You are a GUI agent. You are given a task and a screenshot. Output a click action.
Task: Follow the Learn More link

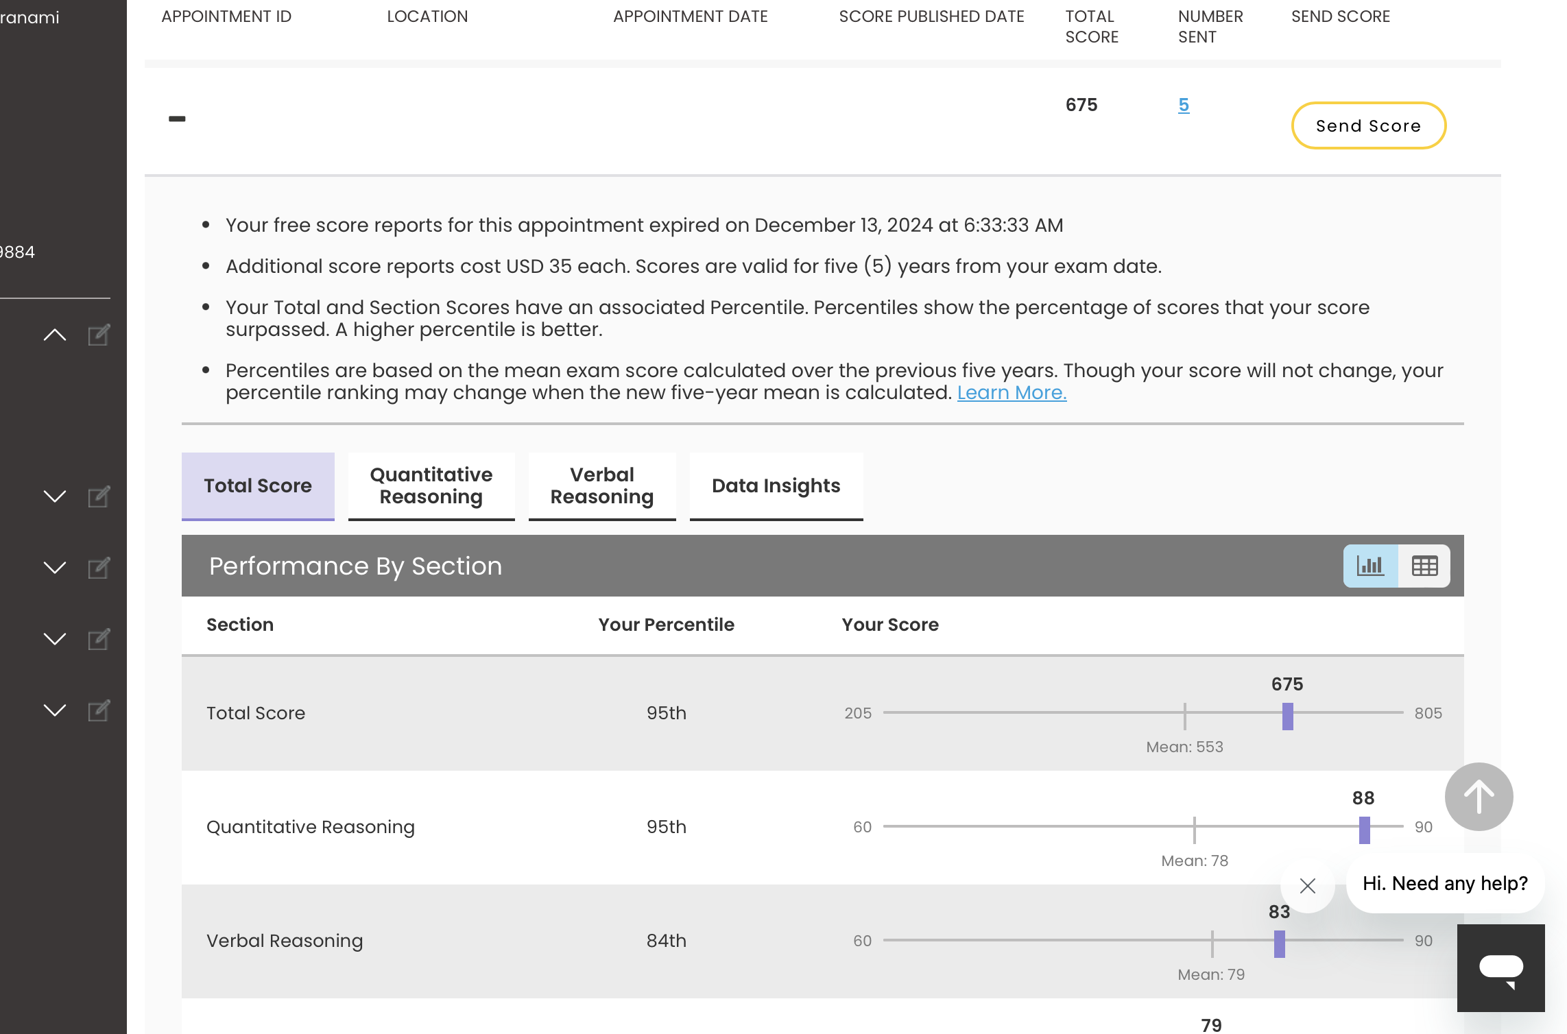(1012, 393)
